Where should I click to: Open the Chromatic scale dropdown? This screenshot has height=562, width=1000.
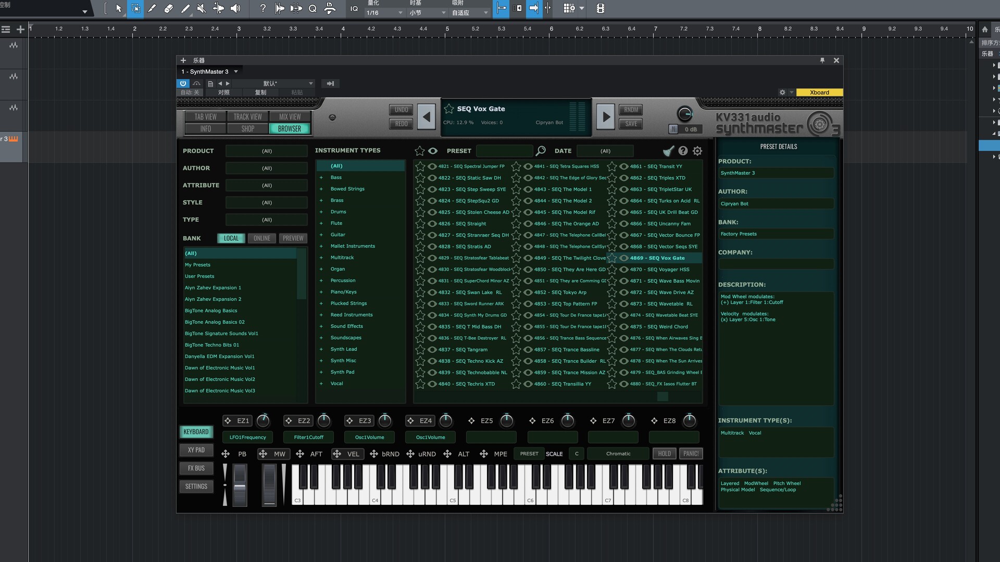[x=618, y=454]
